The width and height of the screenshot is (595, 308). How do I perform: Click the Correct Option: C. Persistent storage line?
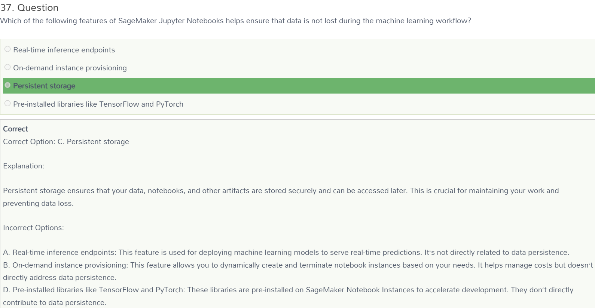click(66, 141)
